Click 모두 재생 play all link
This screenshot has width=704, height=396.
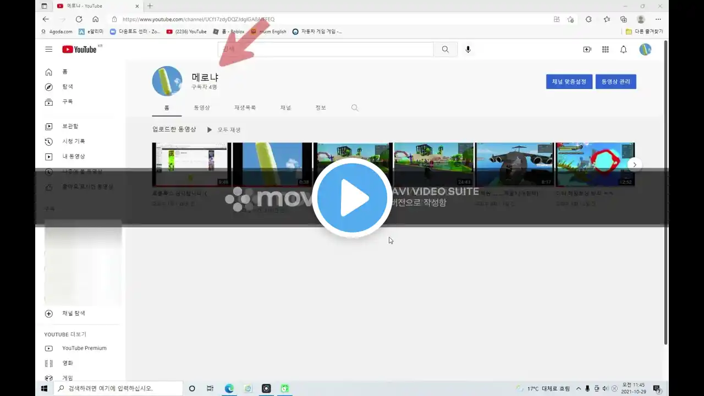pyautogui.click(x=224, y=130)
